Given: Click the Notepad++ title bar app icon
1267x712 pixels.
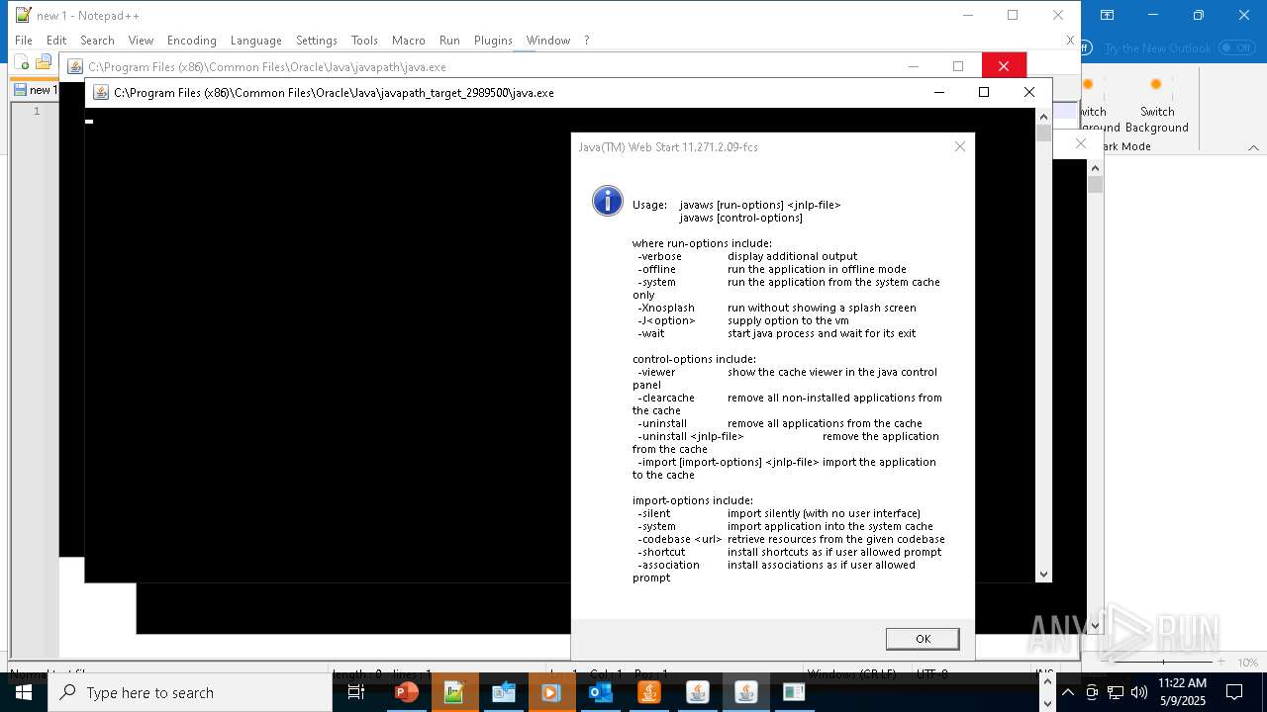Looking at the screenshot, I should tap(23, 15).
